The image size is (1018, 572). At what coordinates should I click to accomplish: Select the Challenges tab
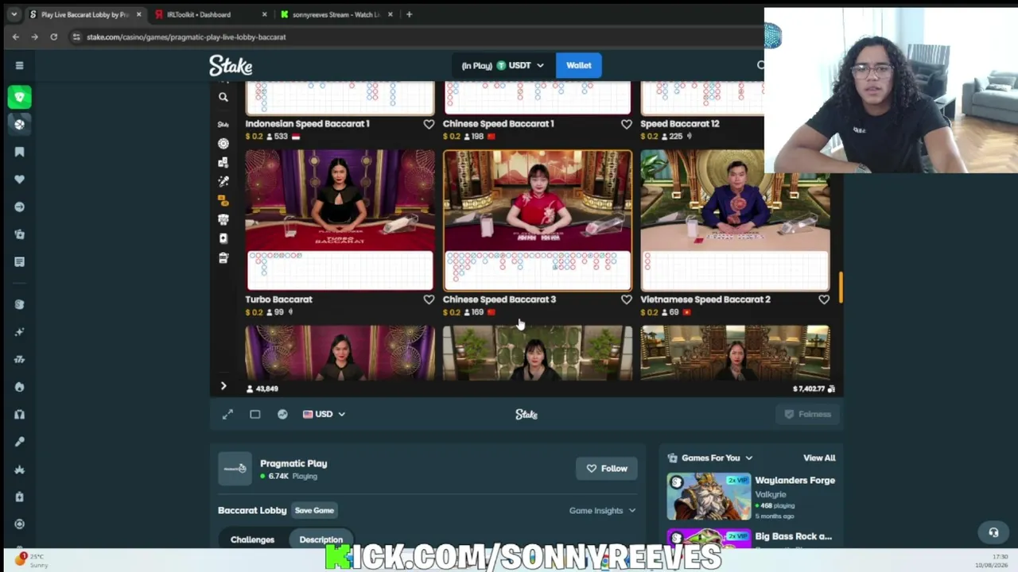[252, 539]
